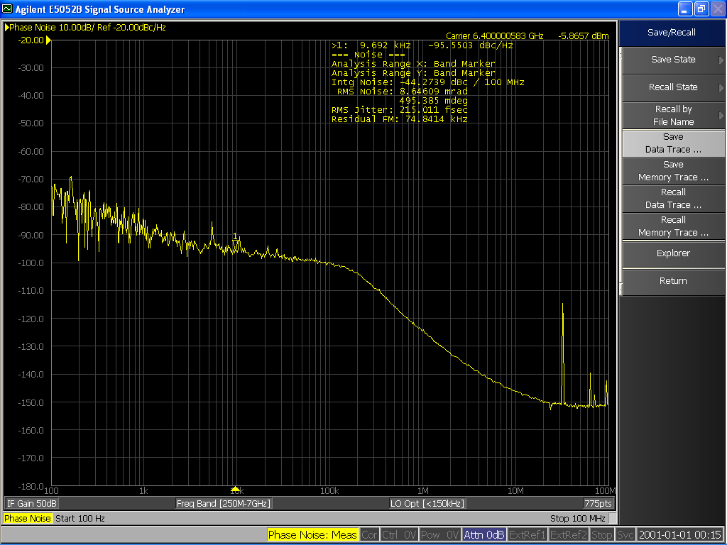Click the Freq Band [250M-7GHz] setting
Viewport: 727px width, 545px height.
tap(224, 503)
